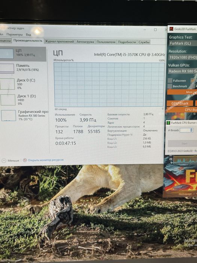Open the FurMark Homepage link

pyautogui.click(x=185, y=194)
